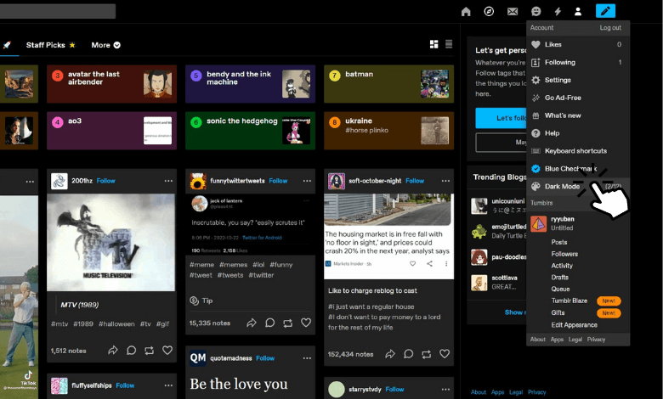
Task: Follow the quotemadness blog
Action: [x=265, y=358]
